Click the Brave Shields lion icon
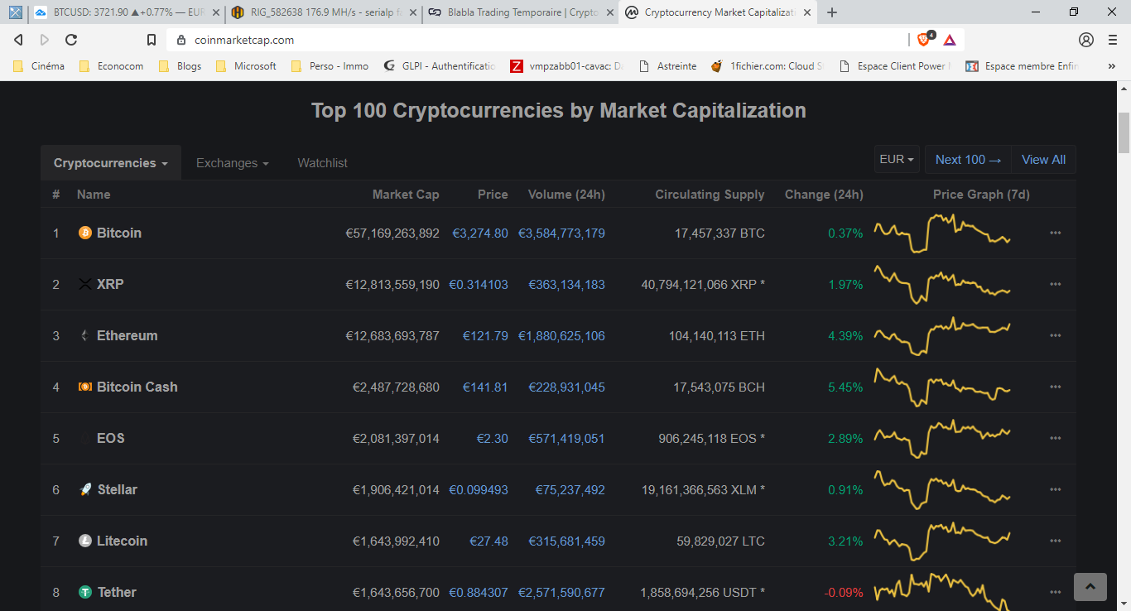 (924, 40)
